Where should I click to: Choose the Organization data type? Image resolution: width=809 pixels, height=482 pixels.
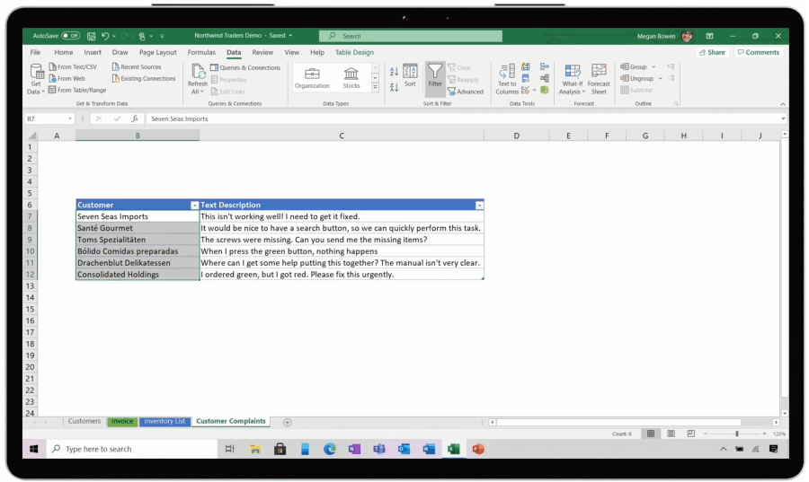tap(312, 78)
